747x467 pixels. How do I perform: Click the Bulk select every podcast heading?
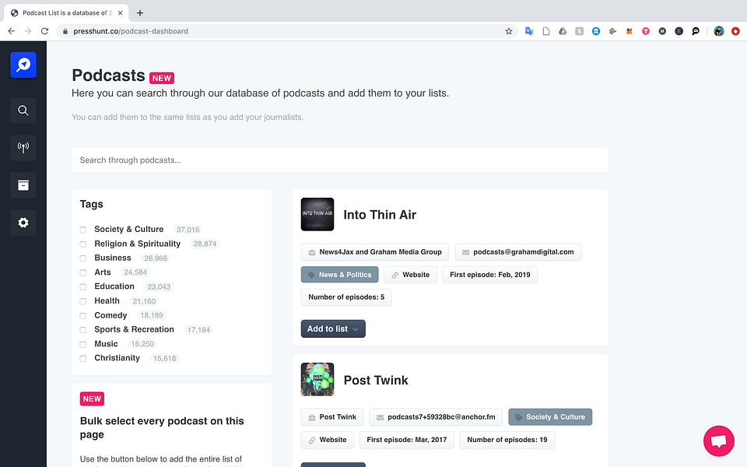point(162,427)
